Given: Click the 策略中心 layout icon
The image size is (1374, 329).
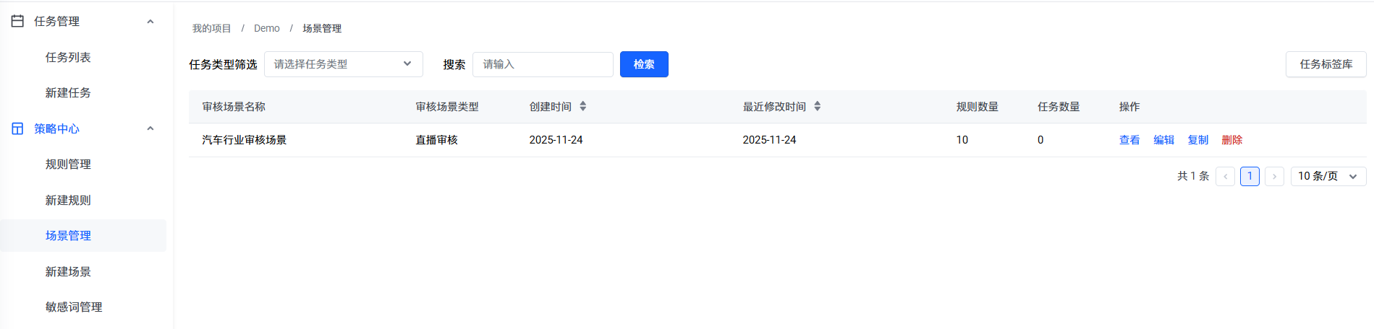Looking at the screenshot, I should point(17,128).
